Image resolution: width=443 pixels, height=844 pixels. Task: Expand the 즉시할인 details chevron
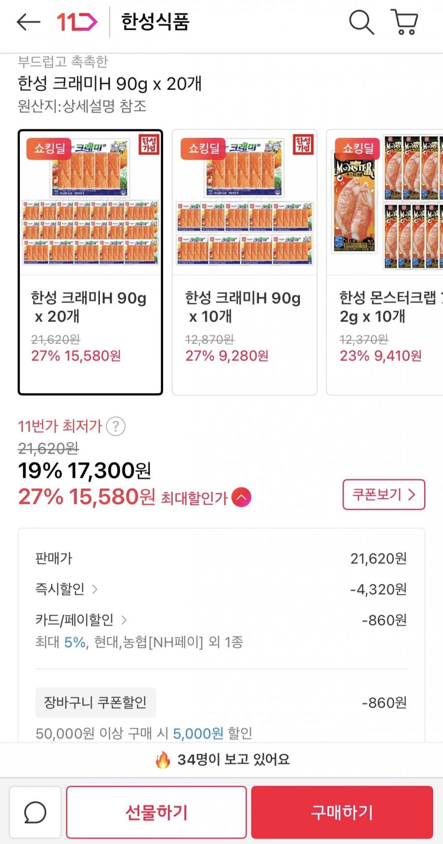[x=95, y=589]
